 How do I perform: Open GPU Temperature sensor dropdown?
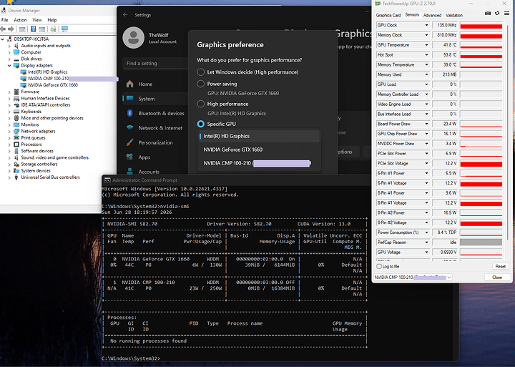click(x=426, y=45)
